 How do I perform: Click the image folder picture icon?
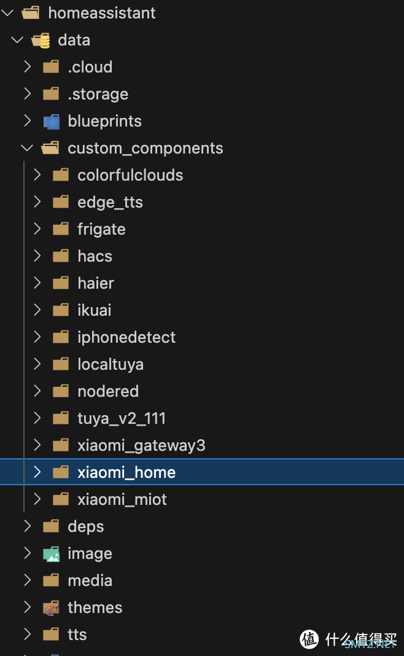[52, 554]
